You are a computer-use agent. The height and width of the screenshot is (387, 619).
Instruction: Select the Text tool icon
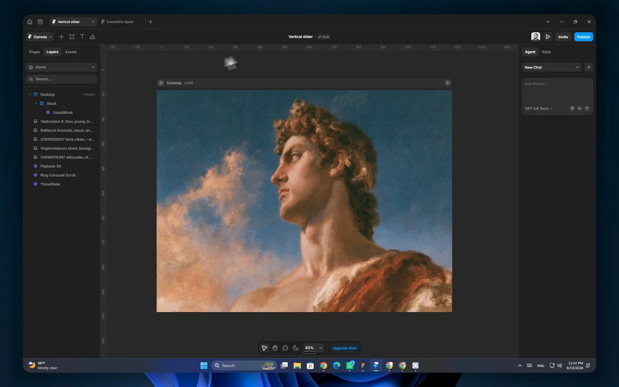point(82,37)
